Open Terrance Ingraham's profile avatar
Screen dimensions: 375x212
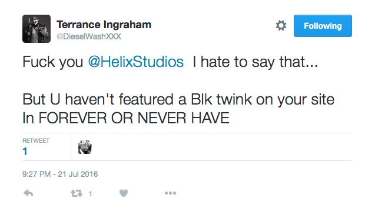[x=36, y=29]
